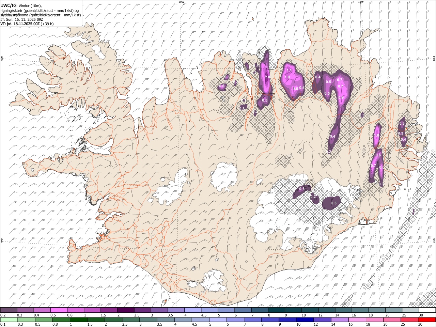Click the '15W' longitude label at top
The width and height of the screenshot is (436, 327).
(x=360, y=2)
